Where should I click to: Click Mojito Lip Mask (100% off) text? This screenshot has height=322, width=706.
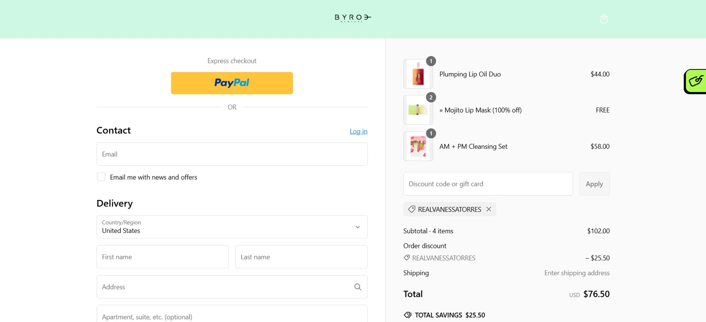[x=481, y=110]
